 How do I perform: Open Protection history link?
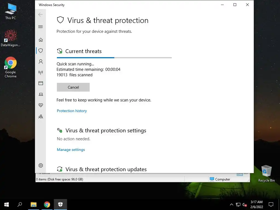[72, 111]
